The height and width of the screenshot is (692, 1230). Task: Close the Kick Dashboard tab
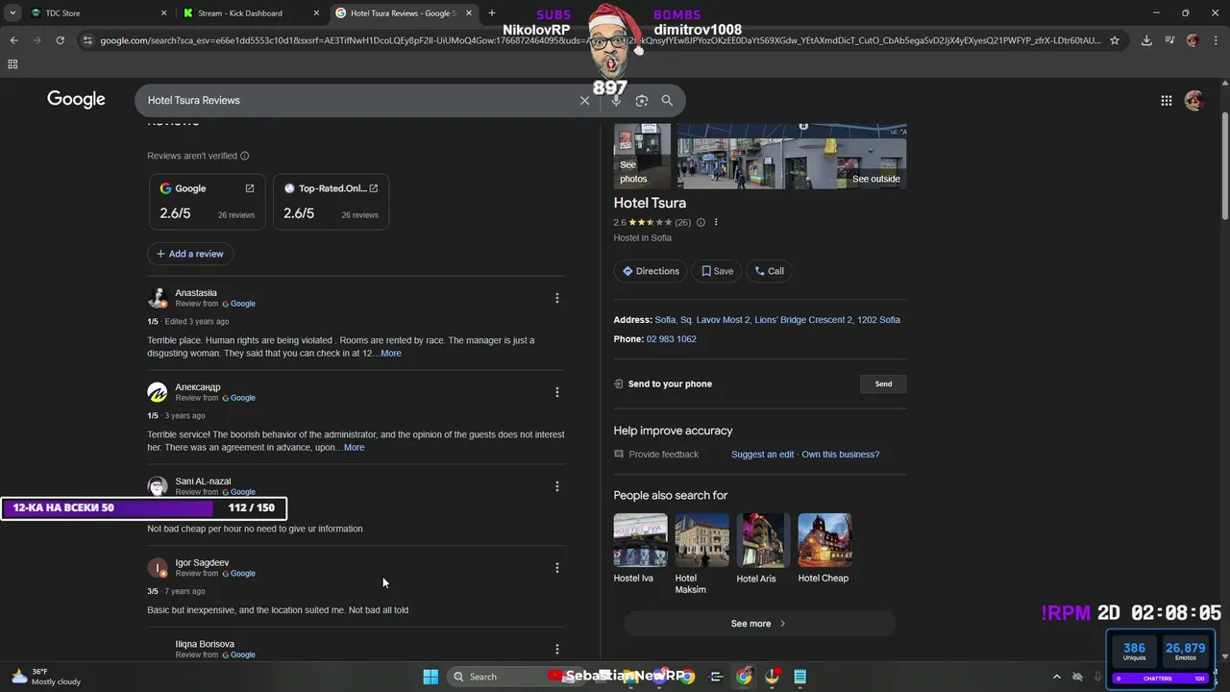[x=317, y=13]
